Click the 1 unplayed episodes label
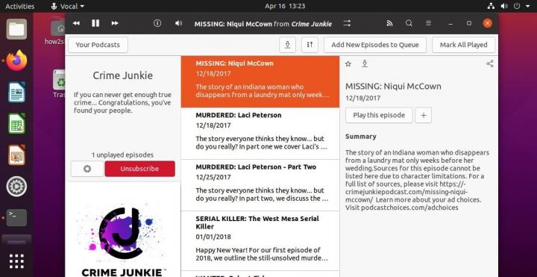The image size is (537, 277). (x=122, y=155)
